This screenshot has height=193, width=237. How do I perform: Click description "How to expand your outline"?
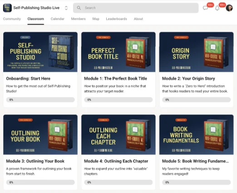pos(116,171)
